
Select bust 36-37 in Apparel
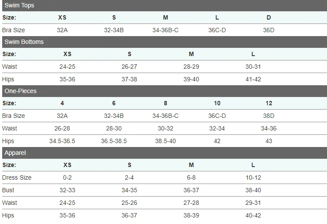191,190
